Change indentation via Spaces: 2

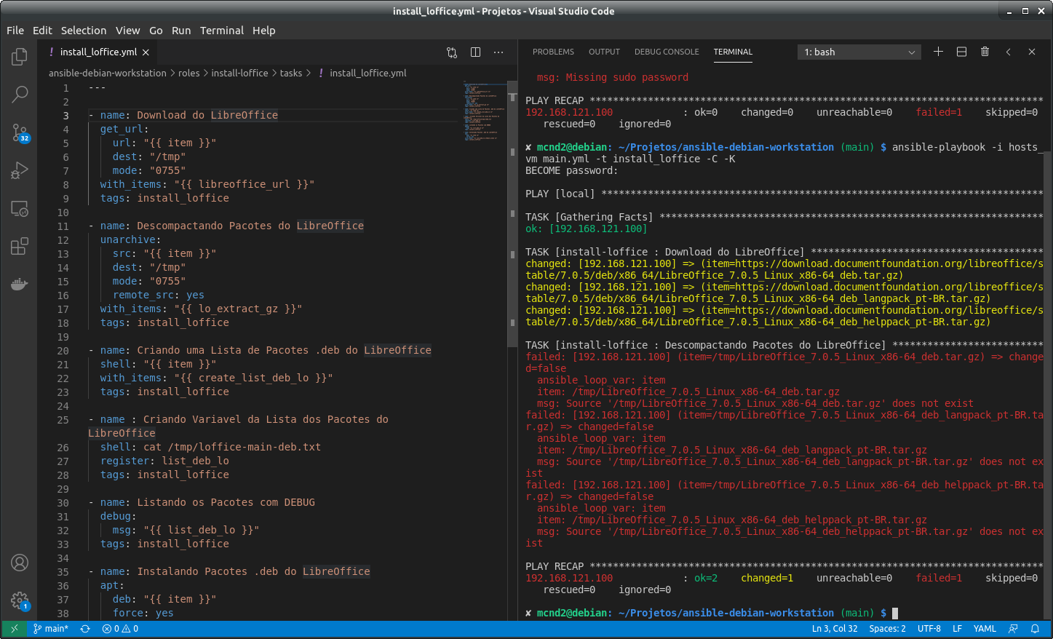[887, 629]
